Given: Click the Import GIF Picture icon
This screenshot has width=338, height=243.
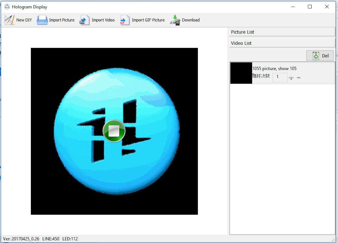Looking at the screenshot, I should 124,20.
